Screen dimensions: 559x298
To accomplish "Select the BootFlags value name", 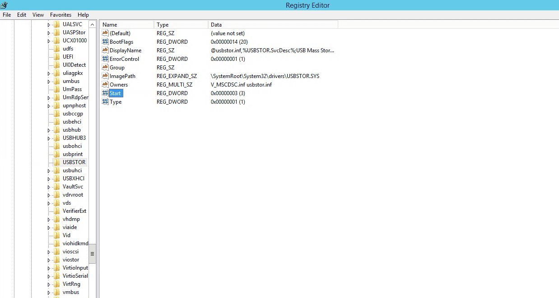I will pyautogui.click(x=121, y=42).
